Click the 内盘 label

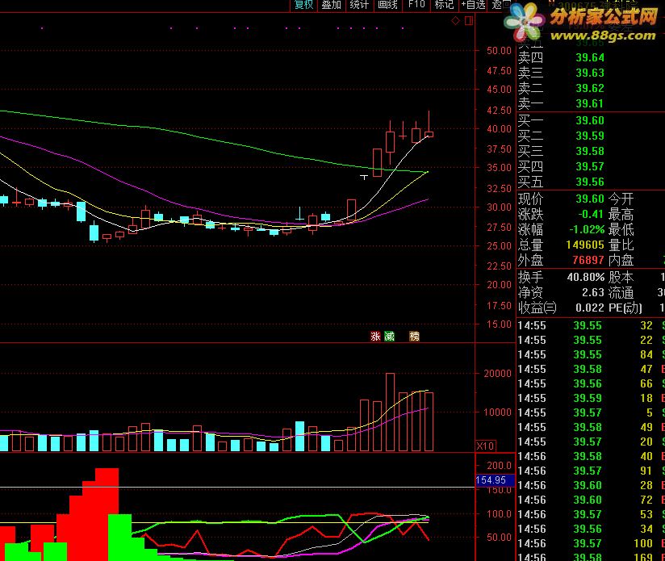coord(621,260)
